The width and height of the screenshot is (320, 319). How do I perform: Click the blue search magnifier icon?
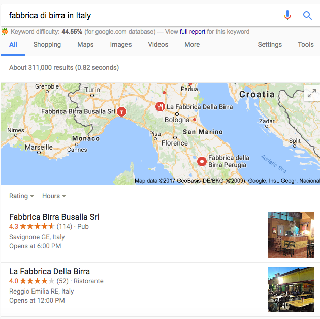[x=307, y=15]
